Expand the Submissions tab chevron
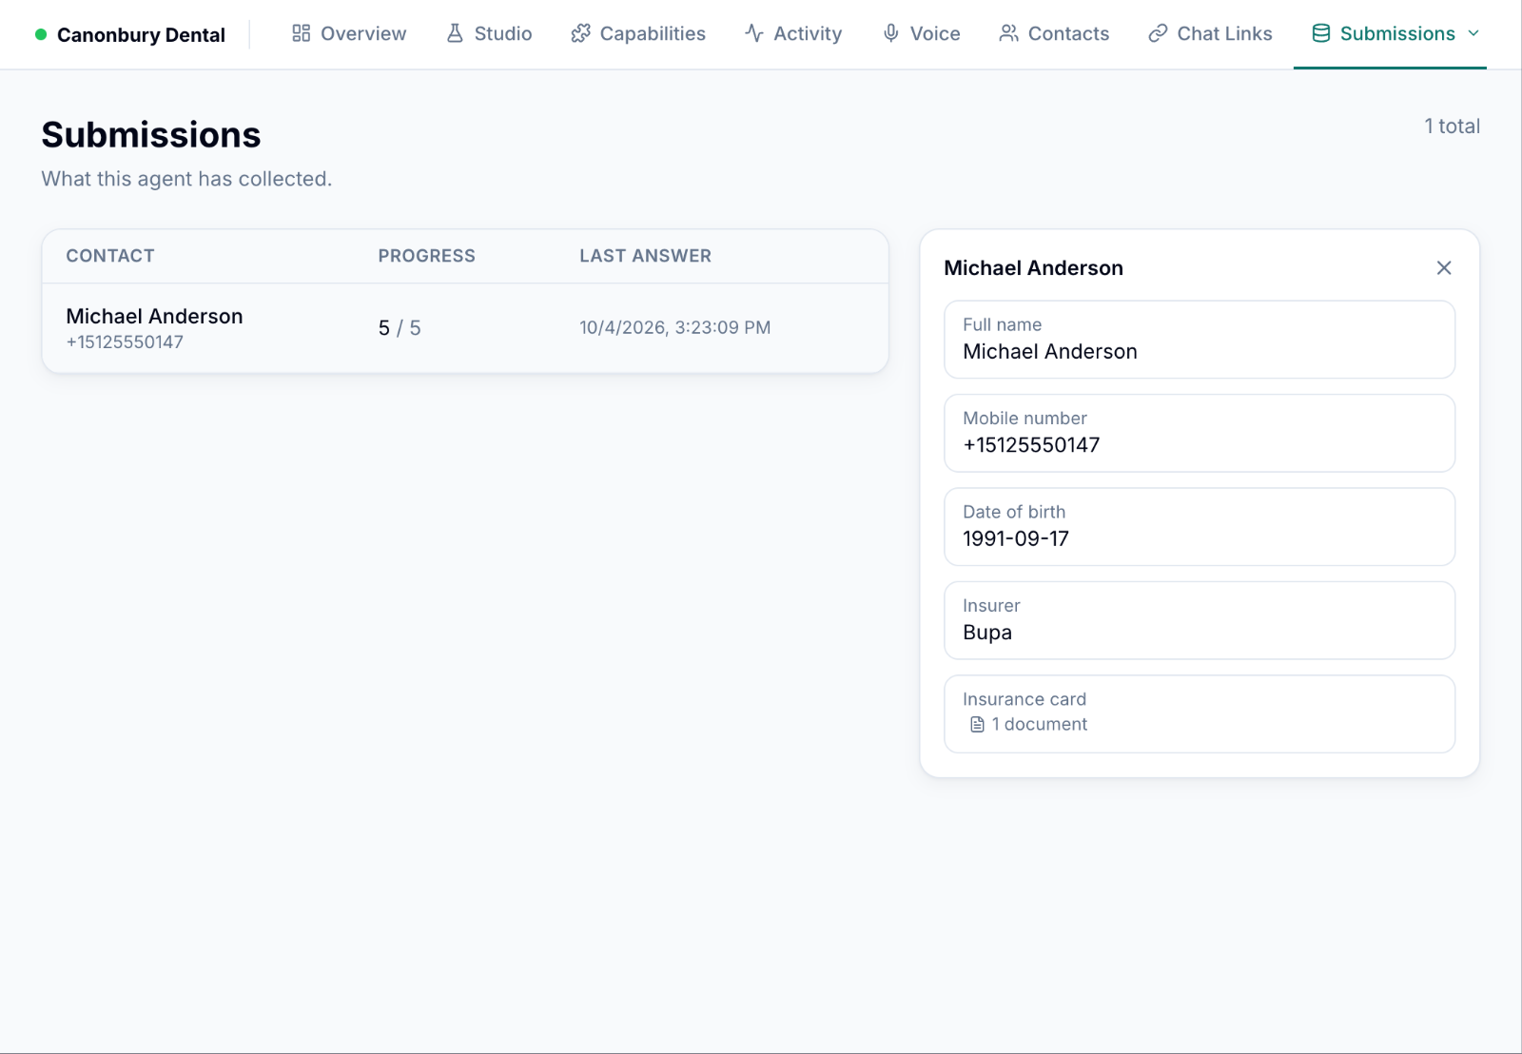The image size is (1522, 1054). pyautogui.click(x=1473, y=33)
